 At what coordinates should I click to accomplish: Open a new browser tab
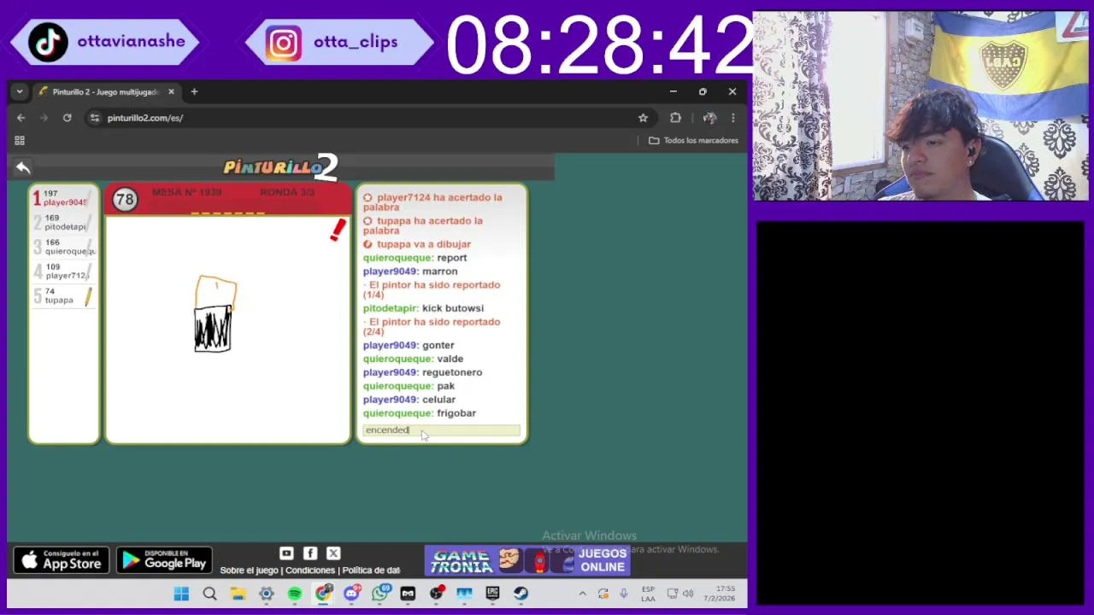pos(194,91)
